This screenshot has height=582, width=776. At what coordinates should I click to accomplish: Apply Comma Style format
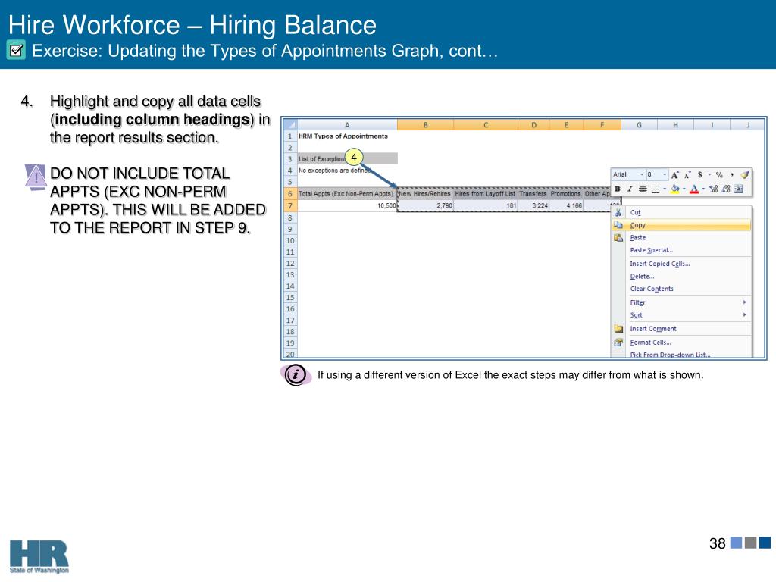point(731,175)
